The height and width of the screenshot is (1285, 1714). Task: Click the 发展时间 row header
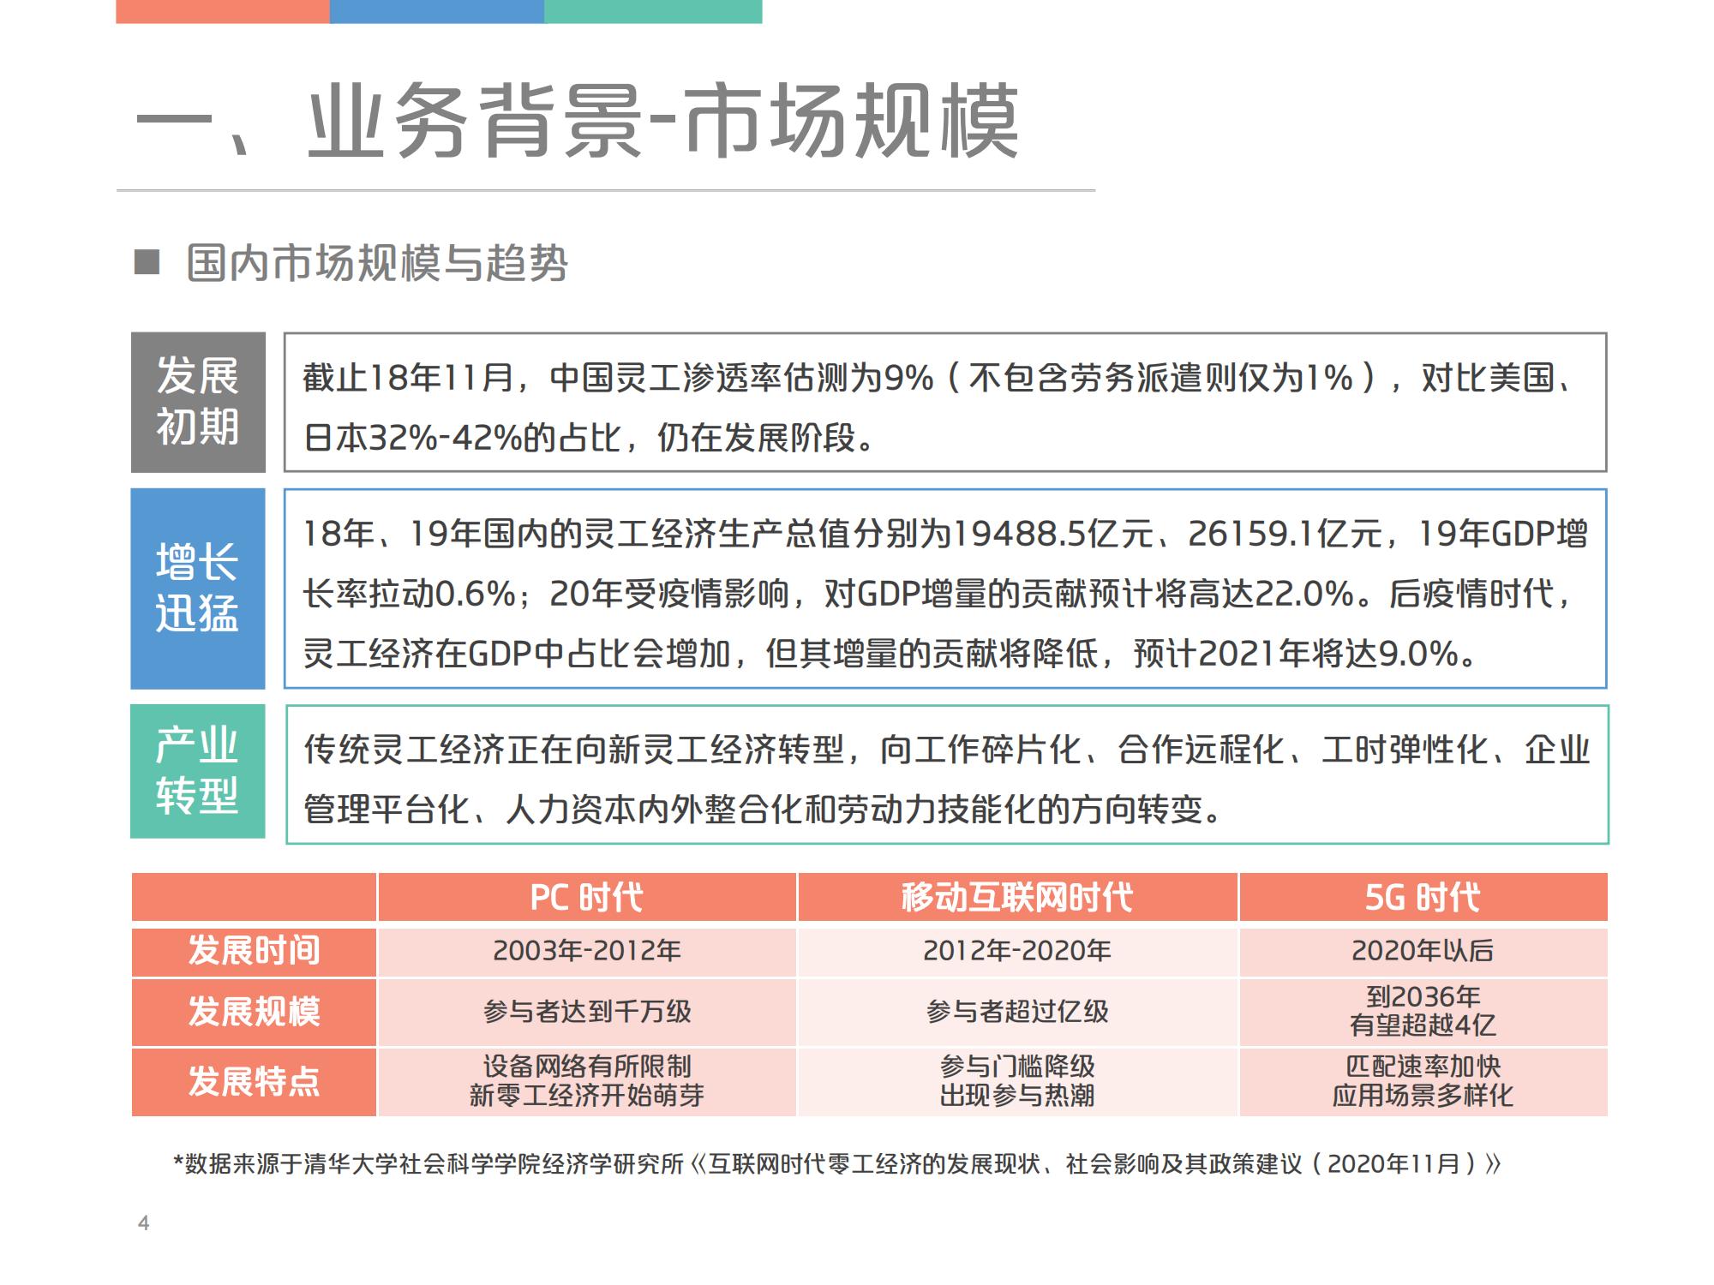[x=254, y=951]
